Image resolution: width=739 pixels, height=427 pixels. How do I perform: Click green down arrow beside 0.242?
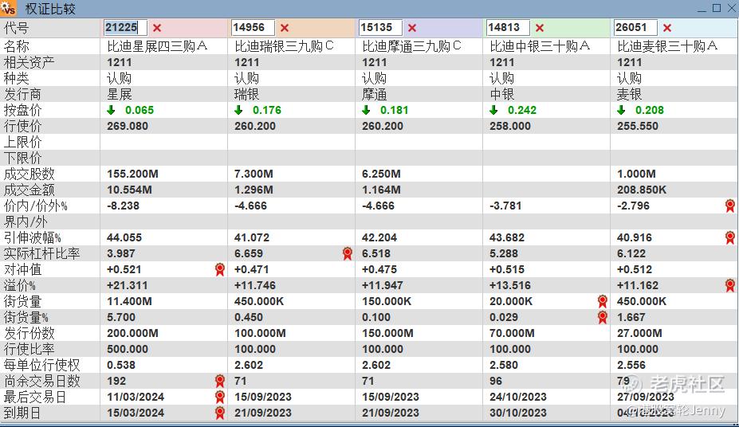[493, 110]
